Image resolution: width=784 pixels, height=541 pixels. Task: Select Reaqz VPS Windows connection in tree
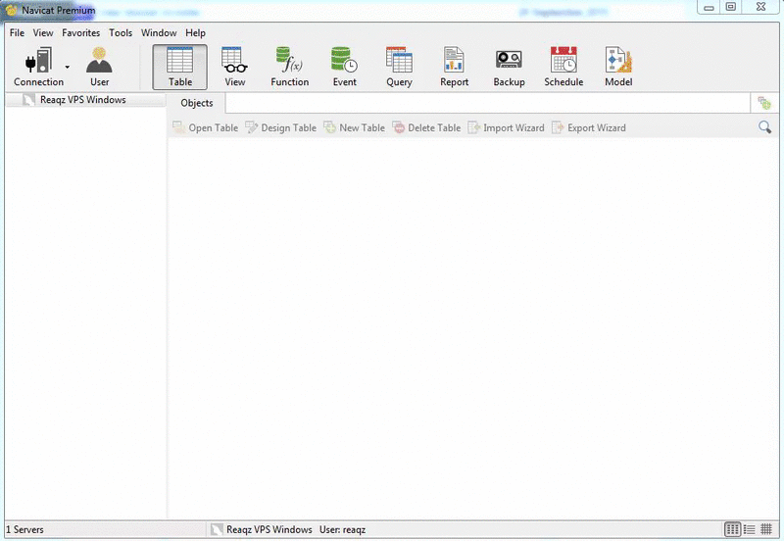(85, 100)
